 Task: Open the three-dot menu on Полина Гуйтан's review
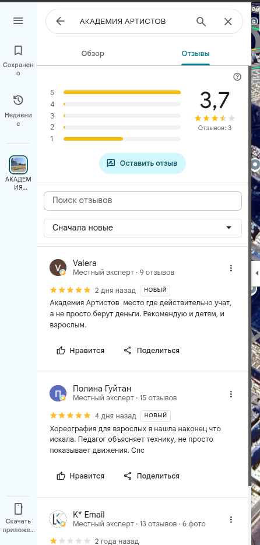click(x=231, y=394)
